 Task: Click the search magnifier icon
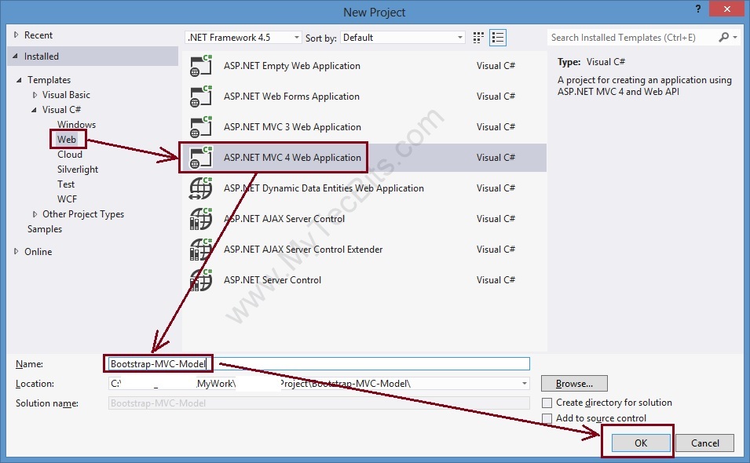pyautogui.click(x=724, y=37)
